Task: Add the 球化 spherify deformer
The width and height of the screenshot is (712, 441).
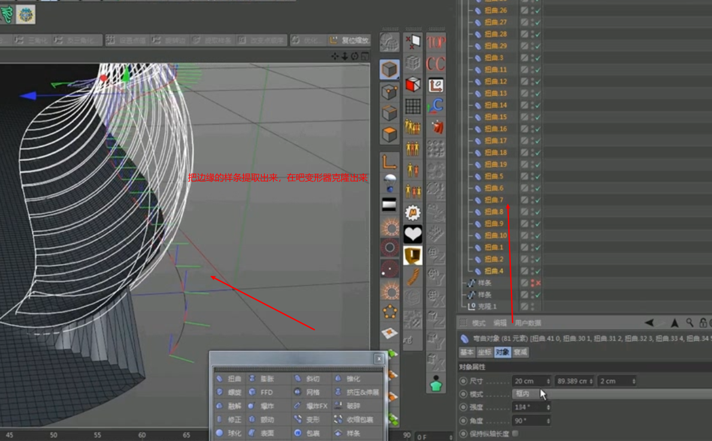Action: coord(229,433)
